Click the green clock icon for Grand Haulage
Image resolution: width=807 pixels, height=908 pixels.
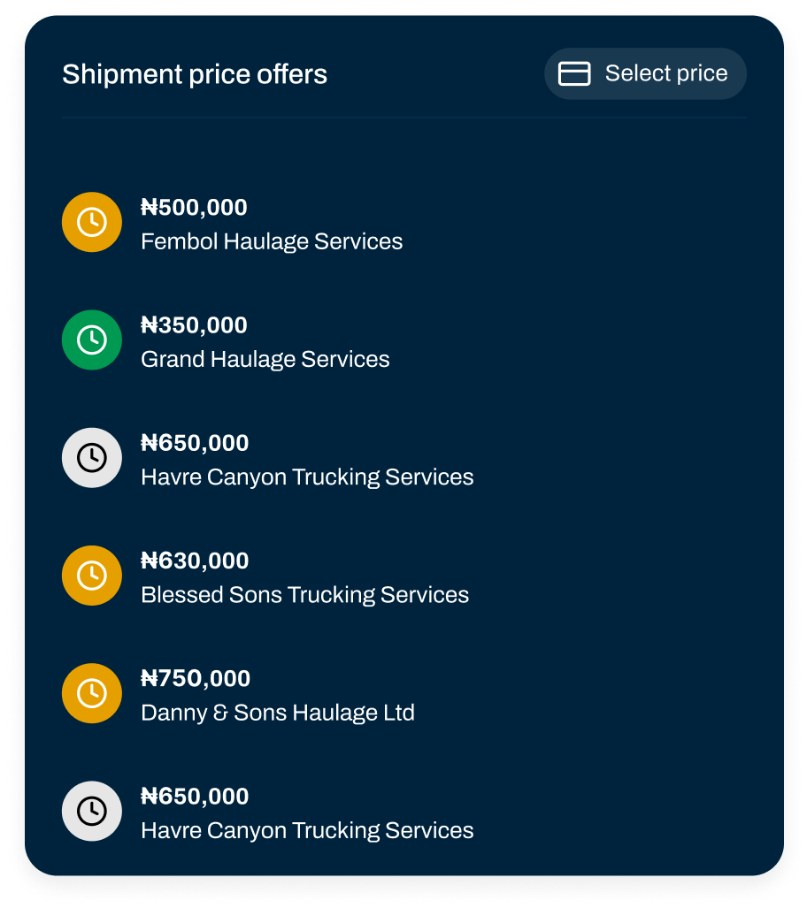[x=92, y=340]
